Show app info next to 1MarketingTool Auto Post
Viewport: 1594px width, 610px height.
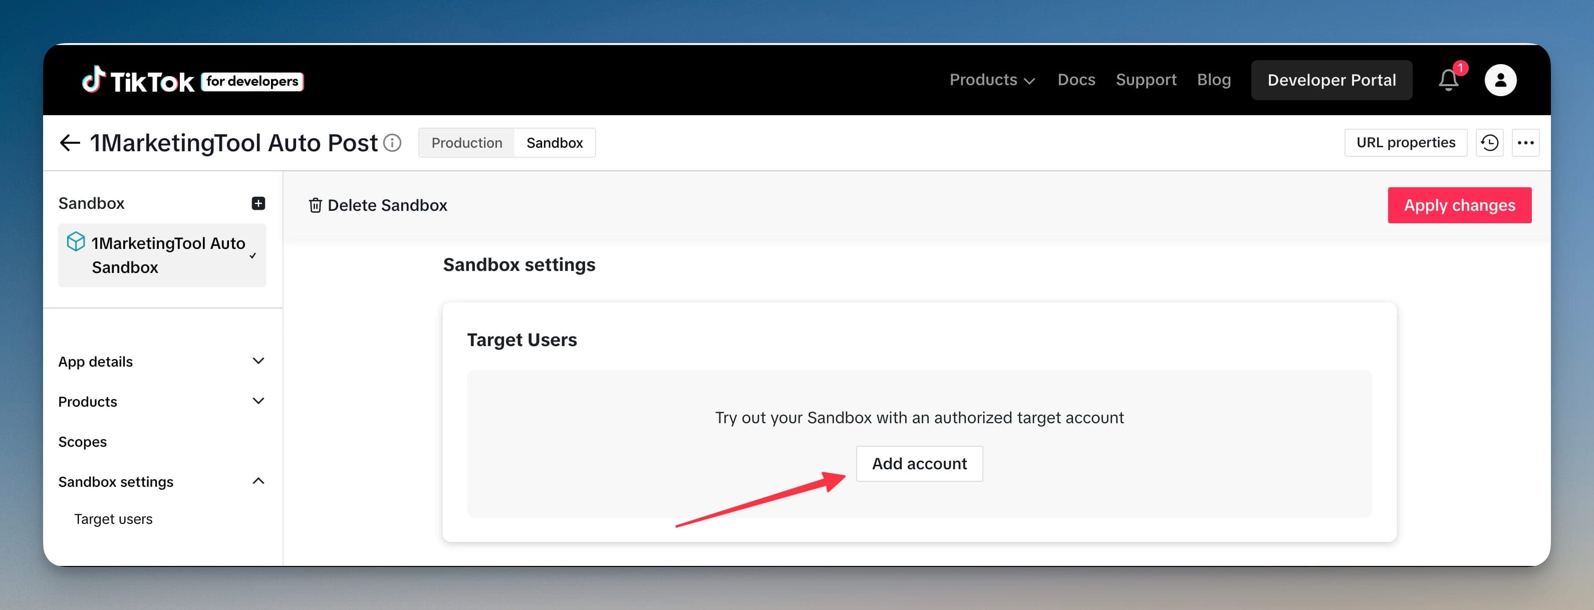tap(392, 143)
